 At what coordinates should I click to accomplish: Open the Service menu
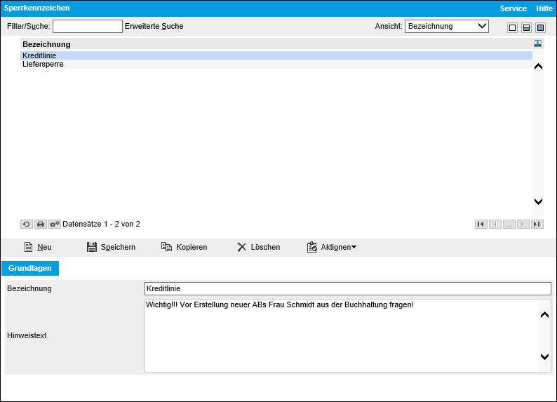(513, 8)
